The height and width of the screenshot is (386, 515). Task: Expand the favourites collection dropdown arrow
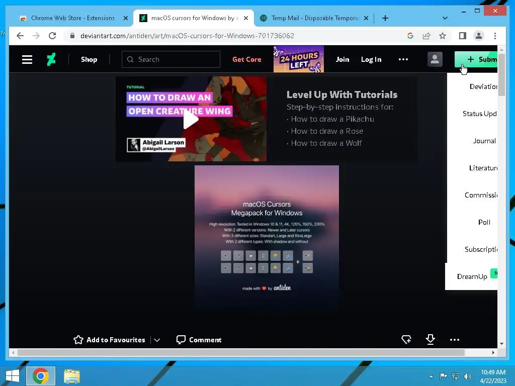click(157, 340)
